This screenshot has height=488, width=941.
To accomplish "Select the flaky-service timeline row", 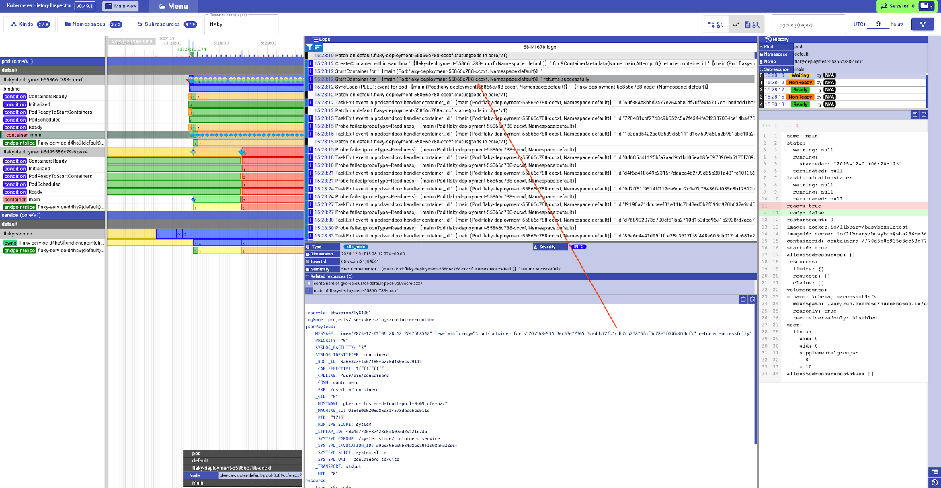I will (53, 233).
